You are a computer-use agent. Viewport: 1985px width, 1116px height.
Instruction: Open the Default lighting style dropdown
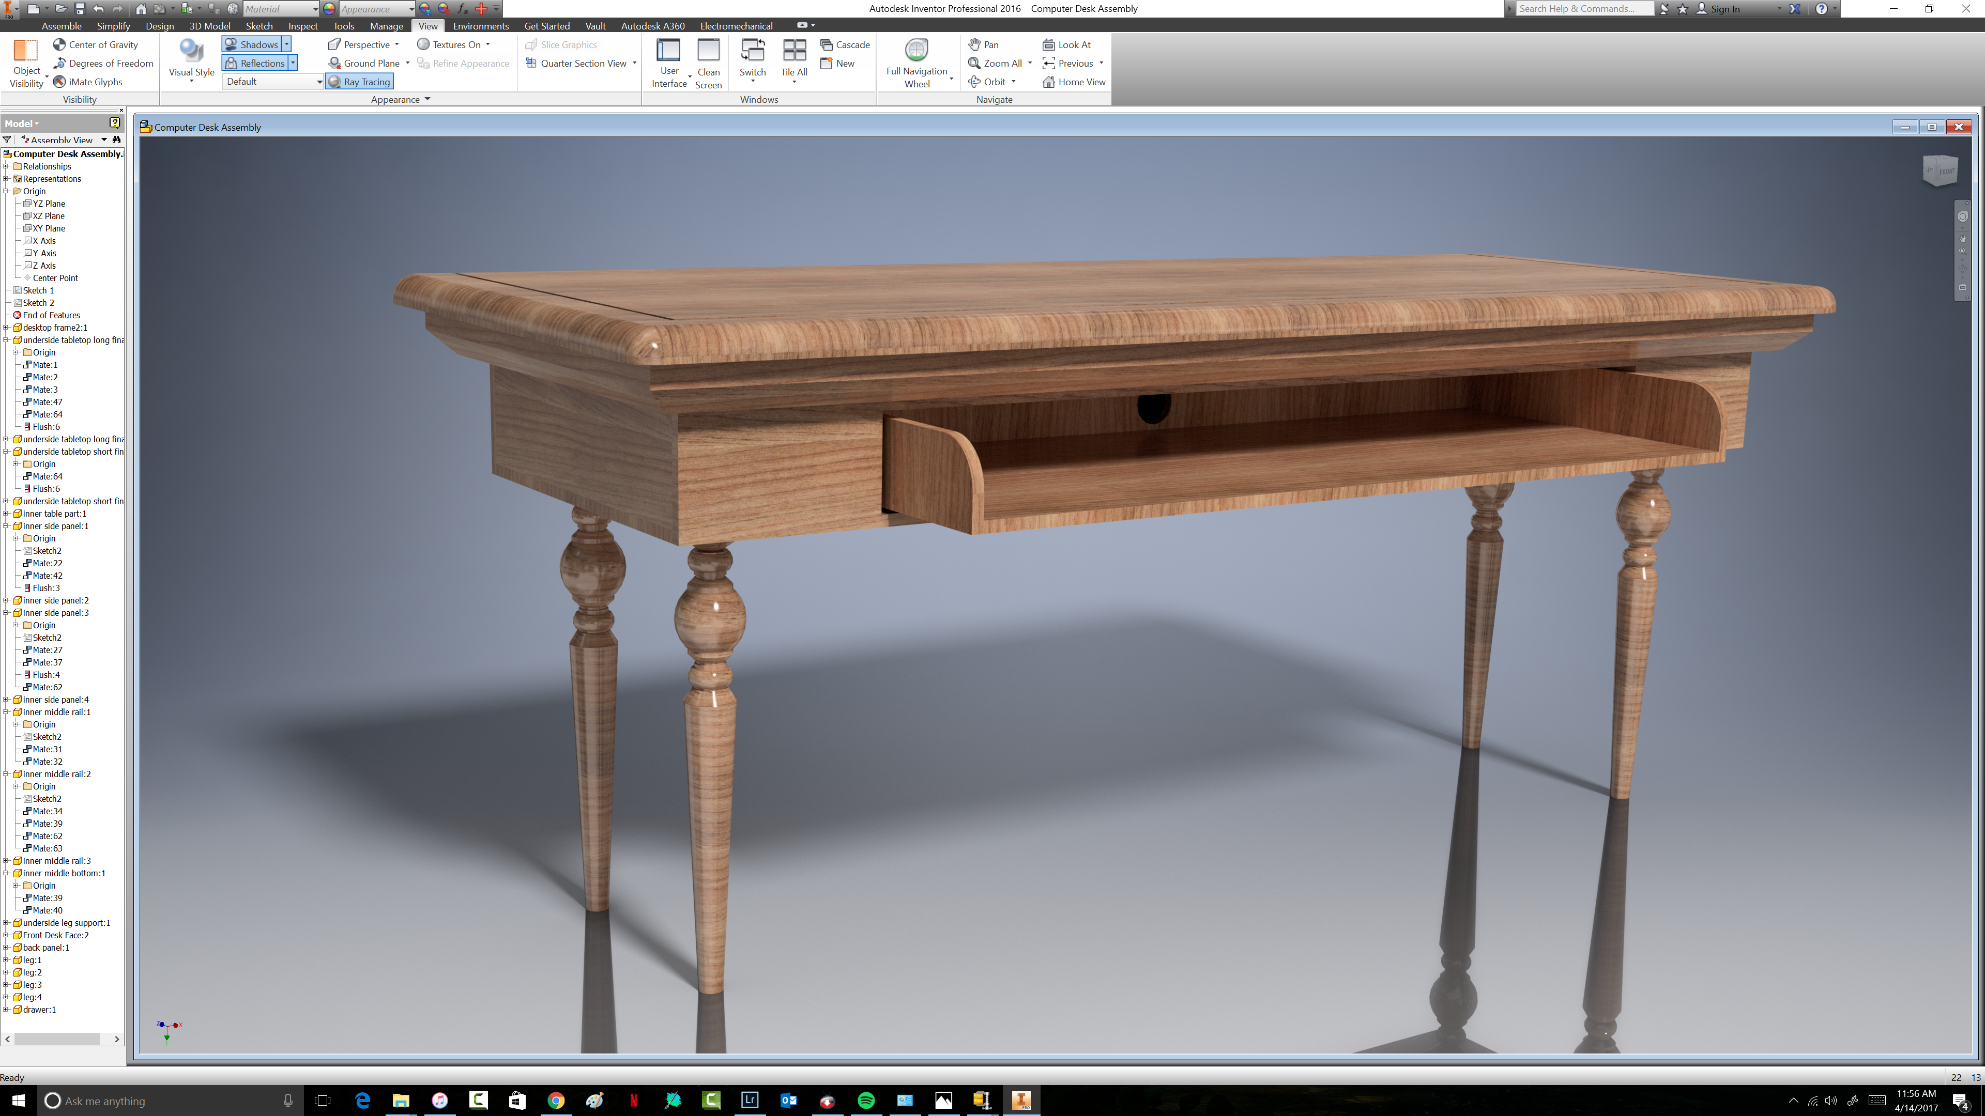coord(319,82)
